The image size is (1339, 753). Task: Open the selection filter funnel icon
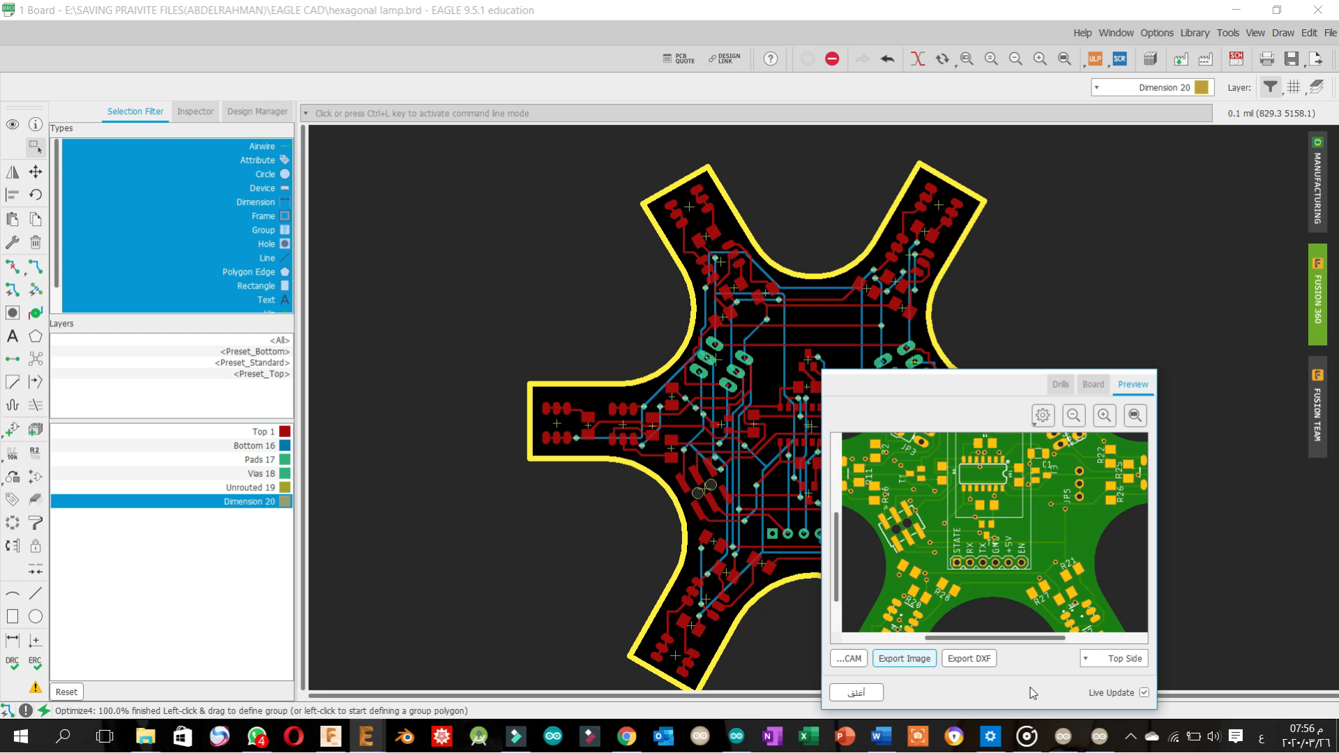(x=1271, y=87)
